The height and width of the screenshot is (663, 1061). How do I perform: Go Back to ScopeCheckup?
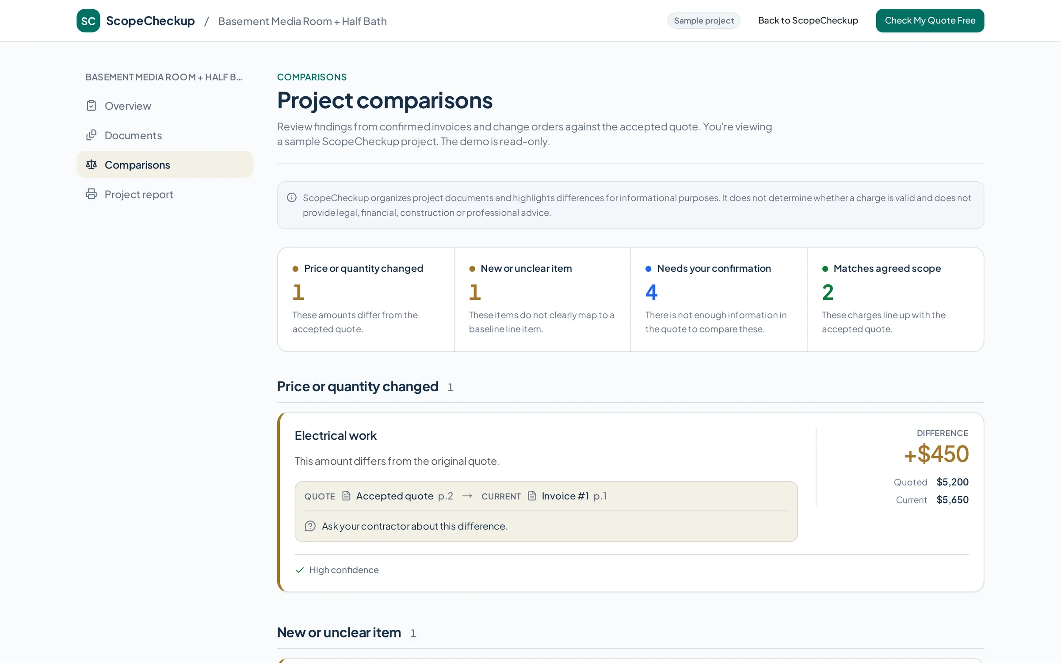[808, 20]
